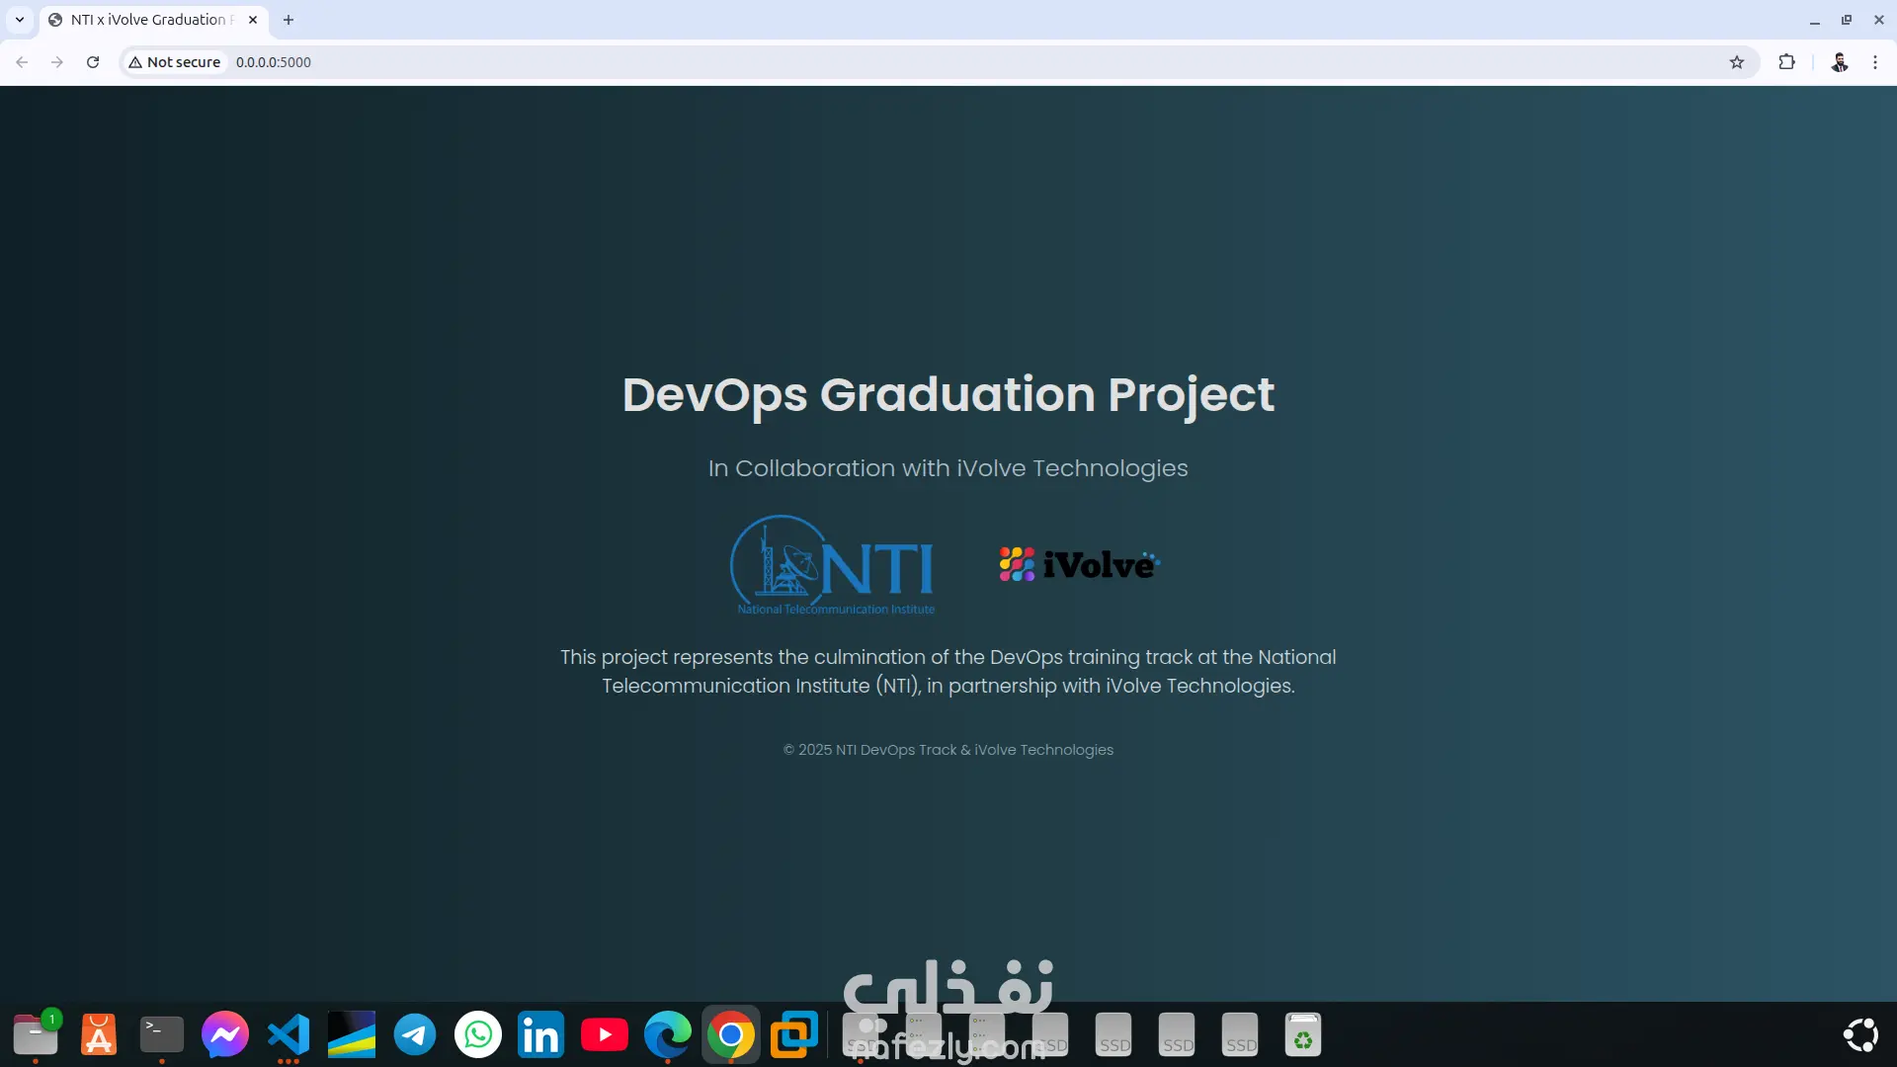
Task: Open a new browser tab
Action: tap(289, 20)
